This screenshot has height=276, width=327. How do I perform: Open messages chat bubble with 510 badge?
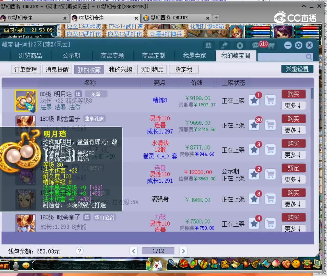256,45
